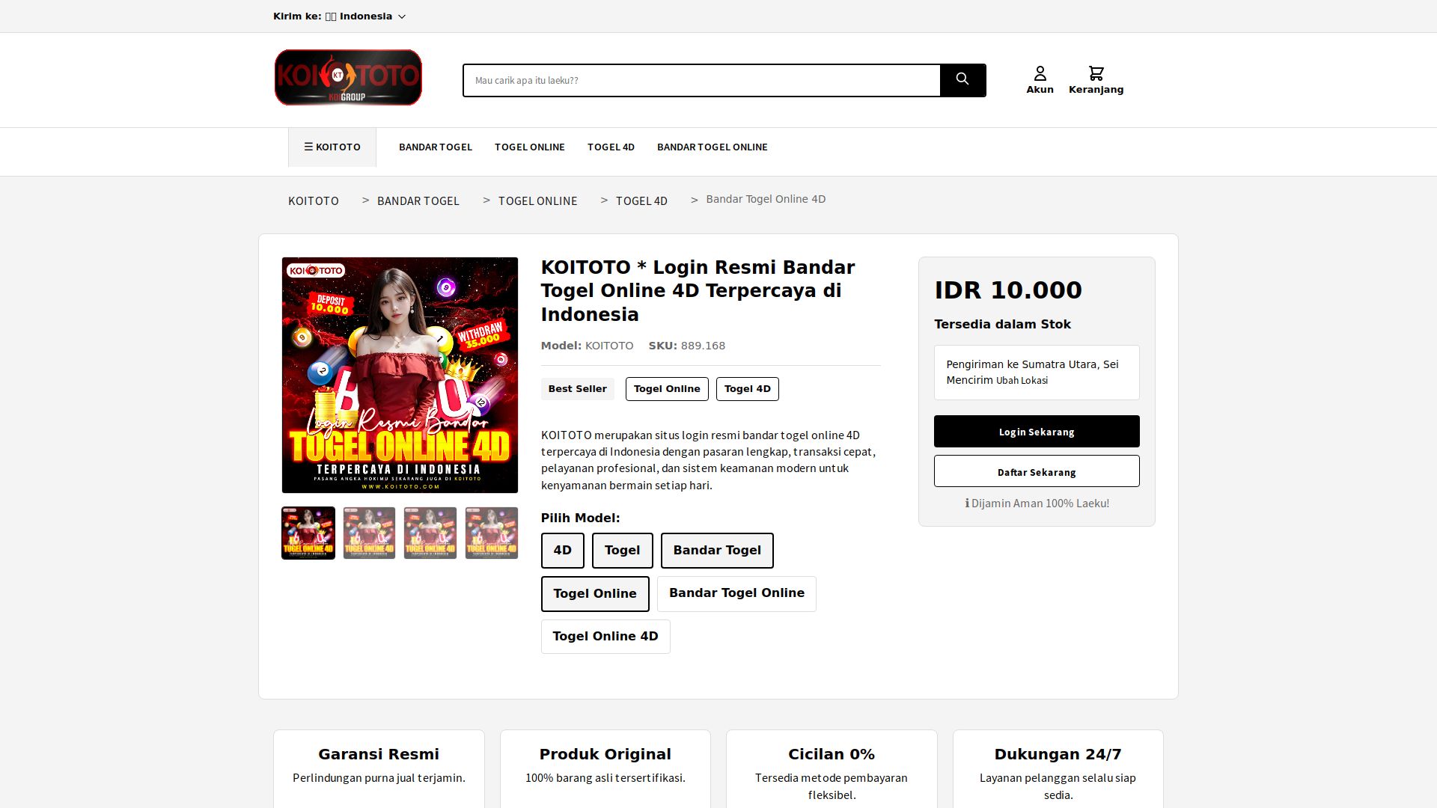Select the third product thumbnail

(x=430, y=533)
